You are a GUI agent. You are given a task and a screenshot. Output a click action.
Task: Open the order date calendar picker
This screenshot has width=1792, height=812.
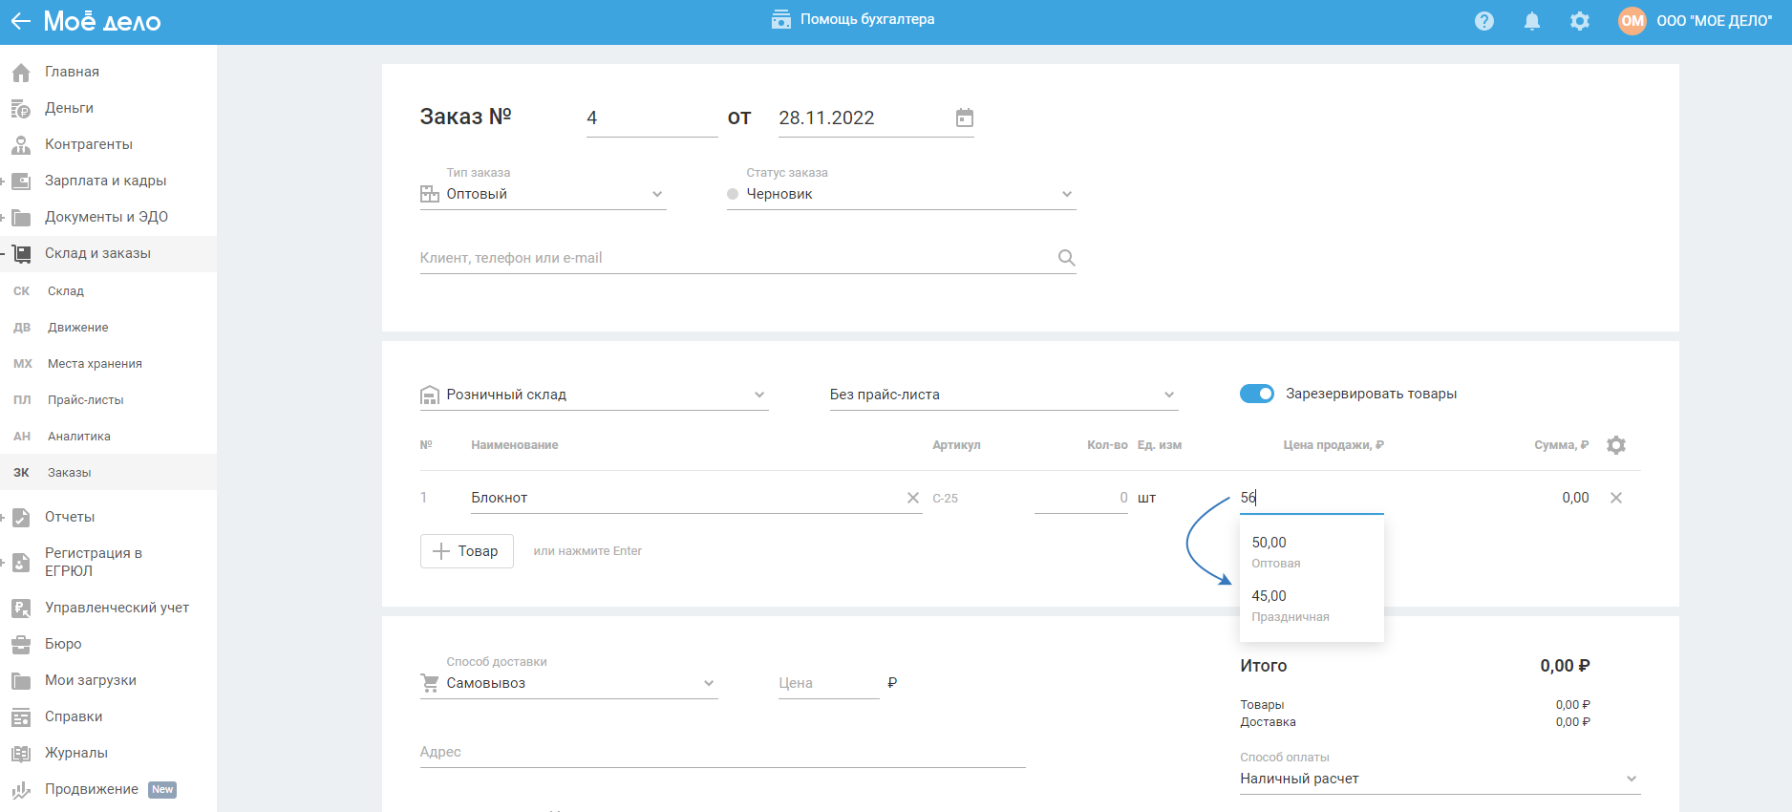tap(965, 118)
